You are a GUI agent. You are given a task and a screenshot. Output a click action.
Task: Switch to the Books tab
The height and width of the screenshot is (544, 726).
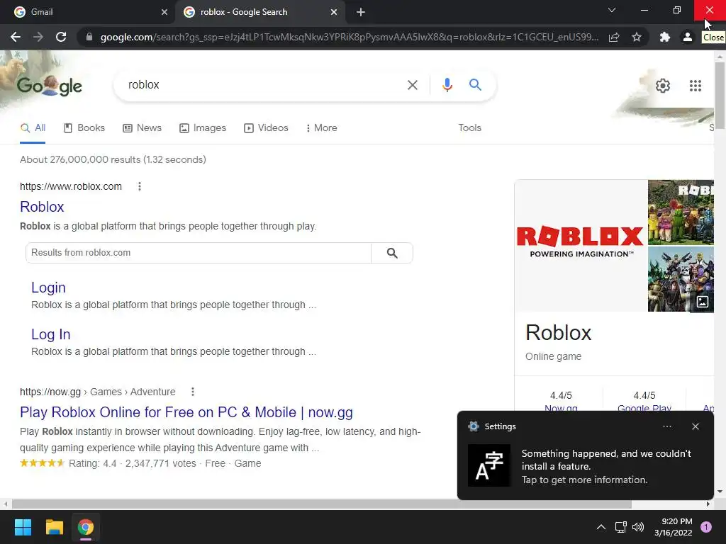(84, 128)
